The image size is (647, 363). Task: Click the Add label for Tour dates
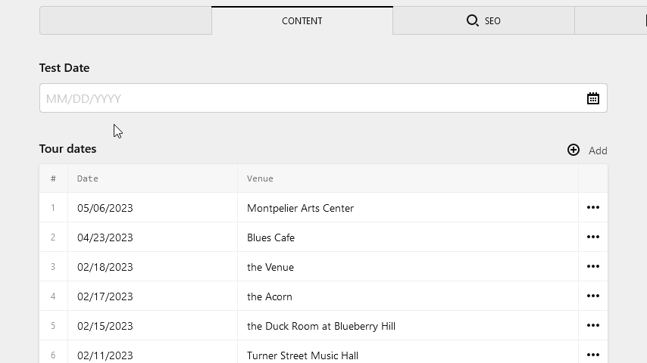598,150
